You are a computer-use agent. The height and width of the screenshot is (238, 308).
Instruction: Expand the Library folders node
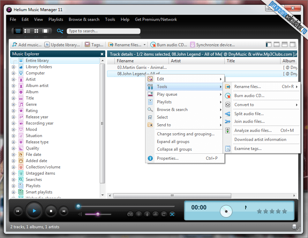(13, 67)
